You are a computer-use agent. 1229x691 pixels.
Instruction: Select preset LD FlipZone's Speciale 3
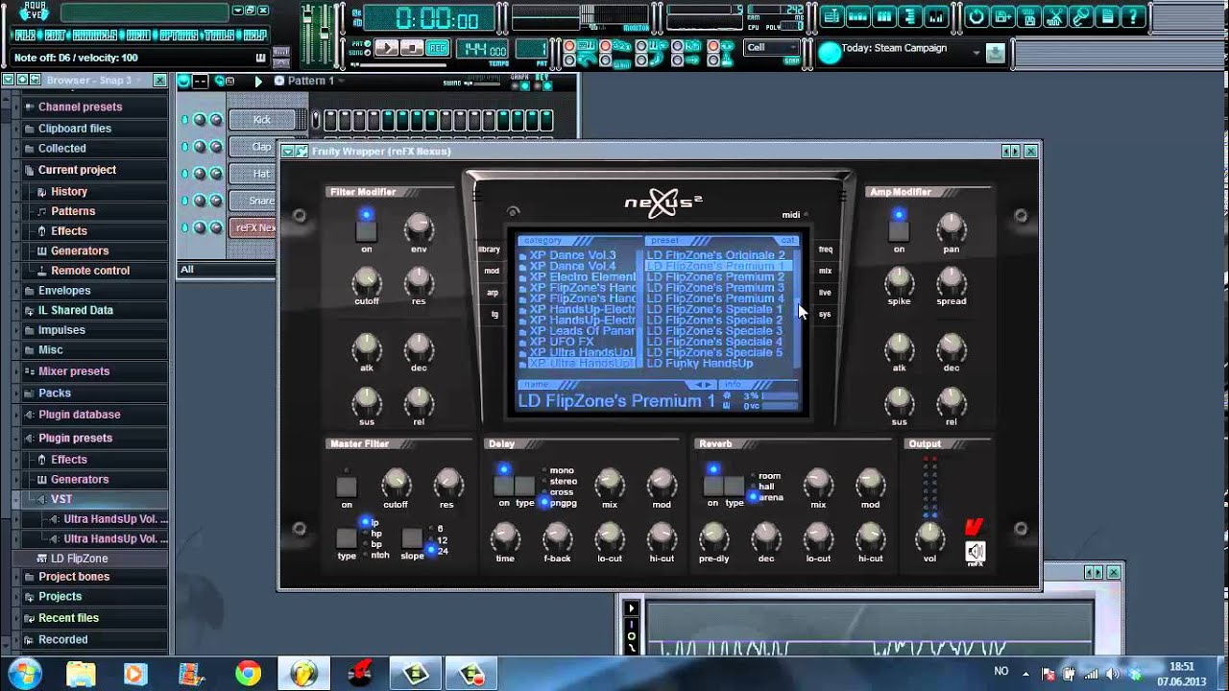tap(714, 331)
